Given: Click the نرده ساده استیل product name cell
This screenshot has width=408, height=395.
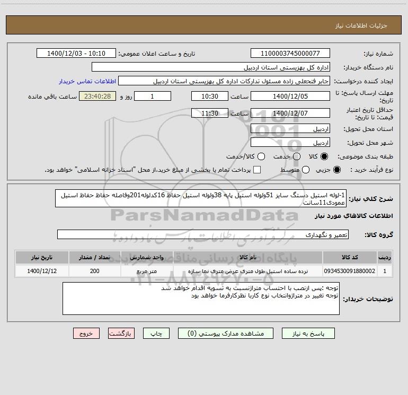Looking at the screenshot, I should coord(248,271).
